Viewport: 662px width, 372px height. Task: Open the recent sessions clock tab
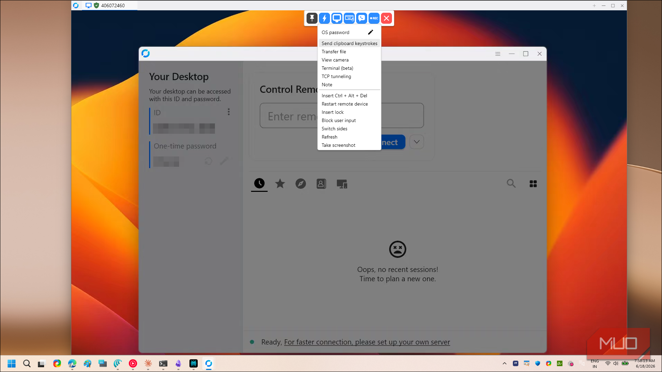point(259,184)
